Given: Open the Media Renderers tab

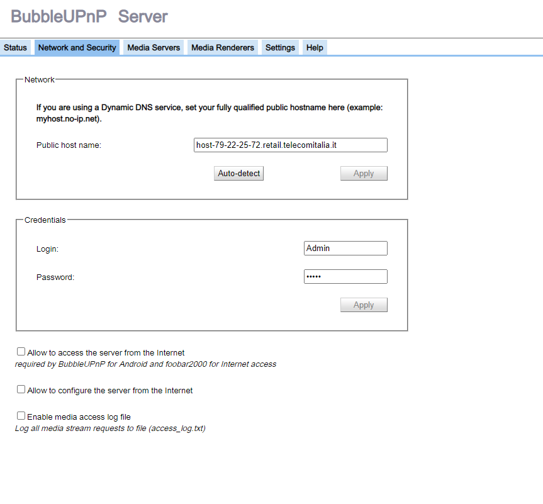Looking at the screenshot, I should 223,47.
